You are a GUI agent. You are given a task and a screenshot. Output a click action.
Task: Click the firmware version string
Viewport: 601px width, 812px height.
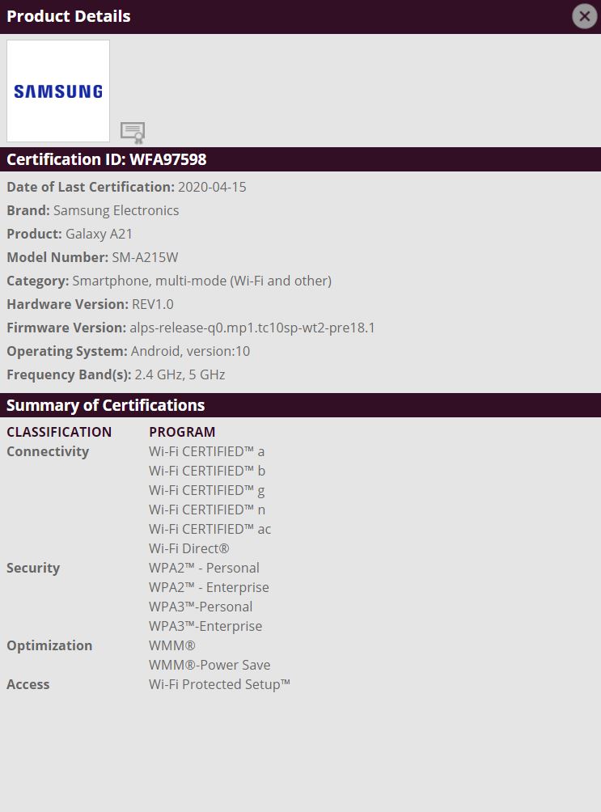tap(252, 328)
